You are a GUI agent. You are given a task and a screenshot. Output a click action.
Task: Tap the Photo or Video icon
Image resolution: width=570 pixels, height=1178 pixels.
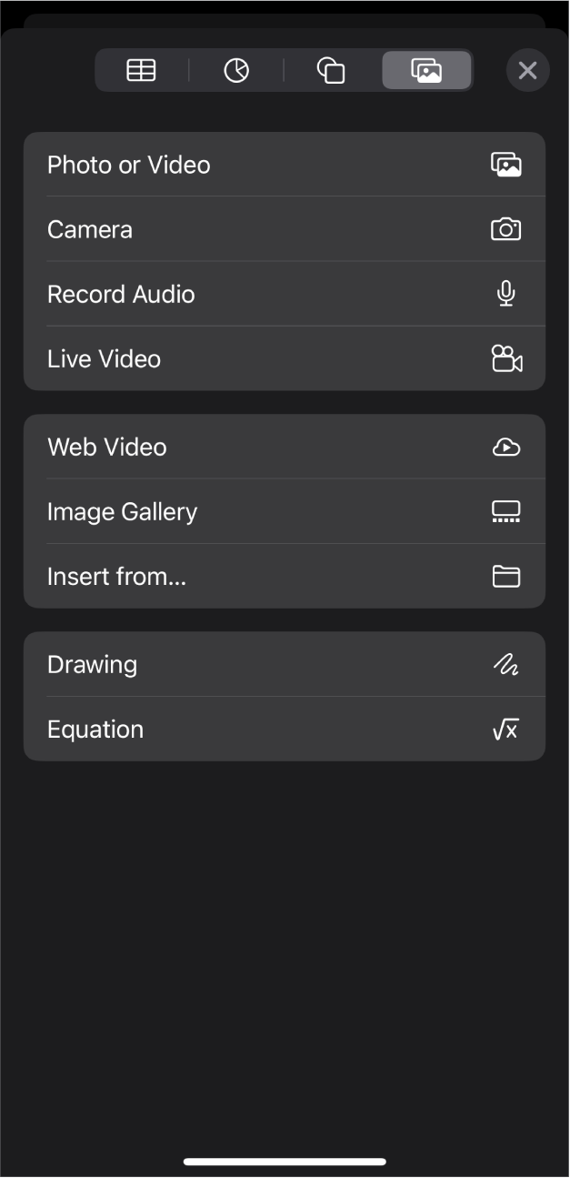pyautogui.click(x=506, y=164)
